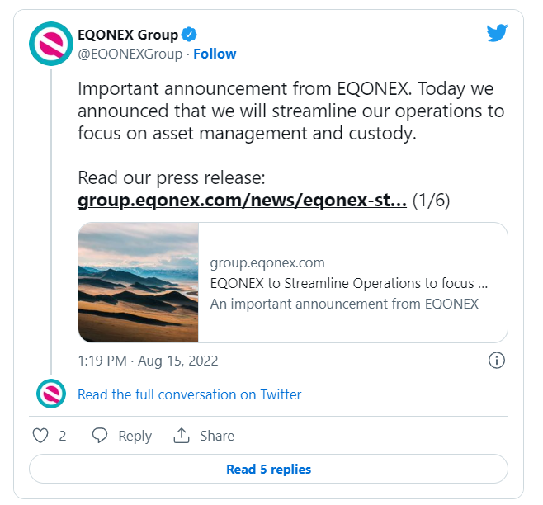The image size is (543, 505).
Task: Click the card description 'An important announcement from EQONEX'
Action: coord(344,304)
